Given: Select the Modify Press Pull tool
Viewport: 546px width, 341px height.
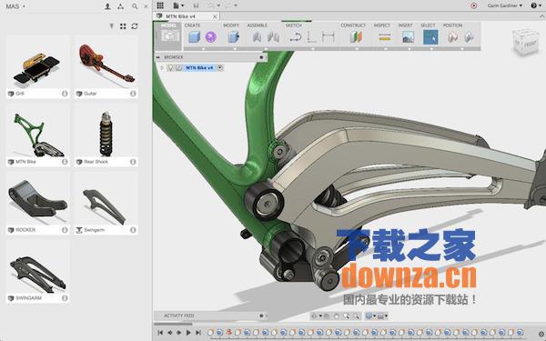Looking at the screenshot, I should pos(233,37).
